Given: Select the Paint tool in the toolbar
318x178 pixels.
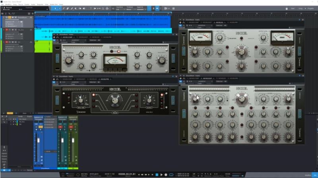Looking at the screenshot, I should coord(72,8).
